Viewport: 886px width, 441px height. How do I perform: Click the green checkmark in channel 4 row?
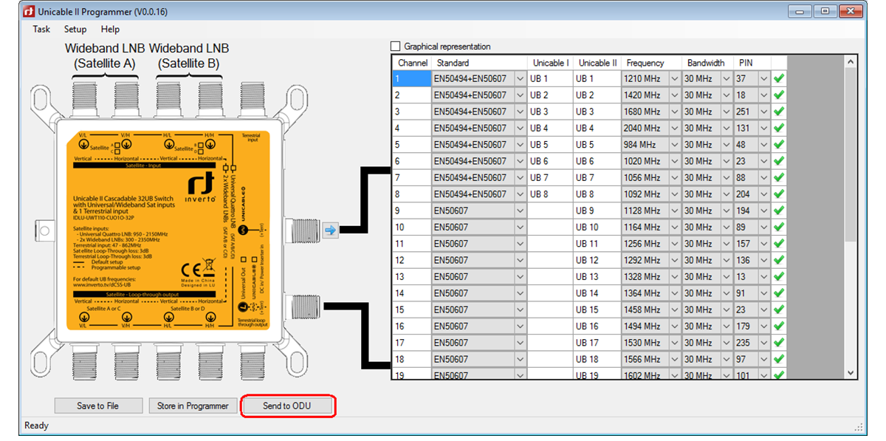[x=779, y=128]
